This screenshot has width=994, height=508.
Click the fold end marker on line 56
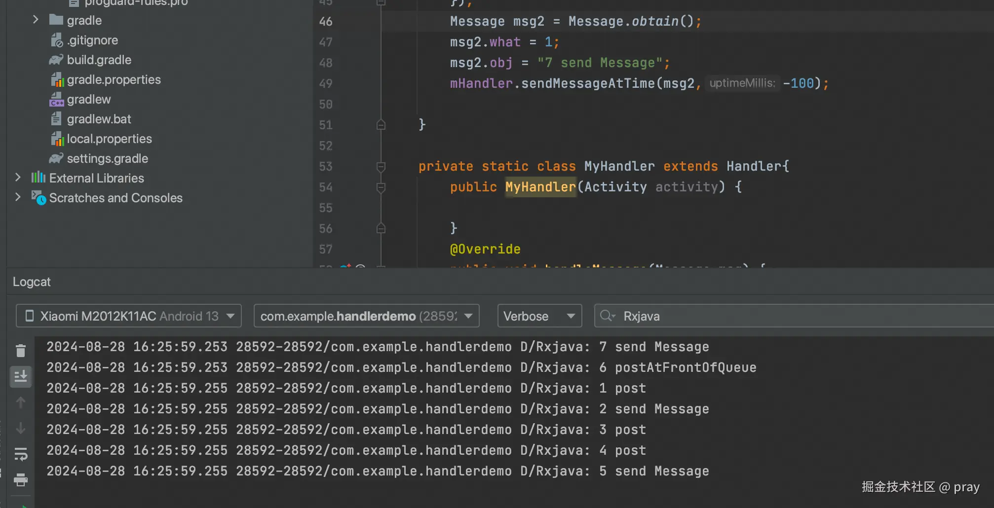[381, 228]
